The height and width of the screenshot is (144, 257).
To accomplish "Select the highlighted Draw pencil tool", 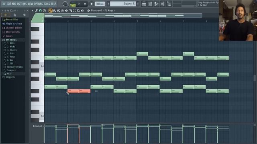I will point(51,11).
